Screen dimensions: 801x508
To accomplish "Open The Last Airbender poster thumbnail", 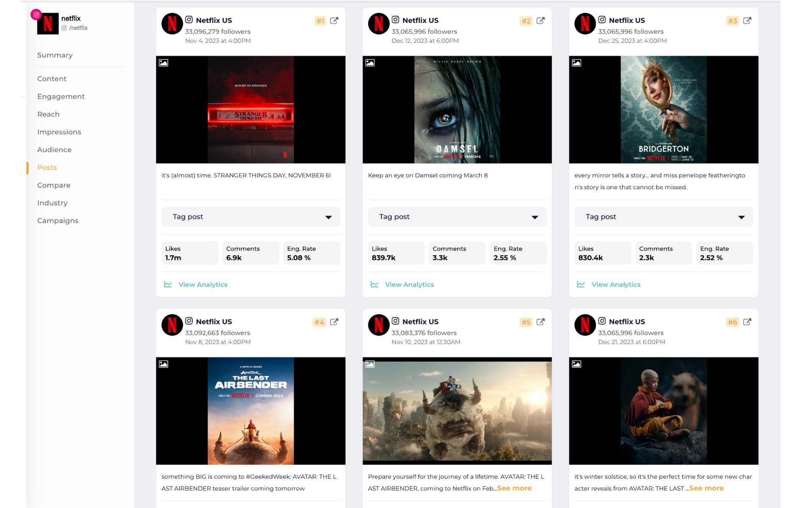I will click(250, 411).
